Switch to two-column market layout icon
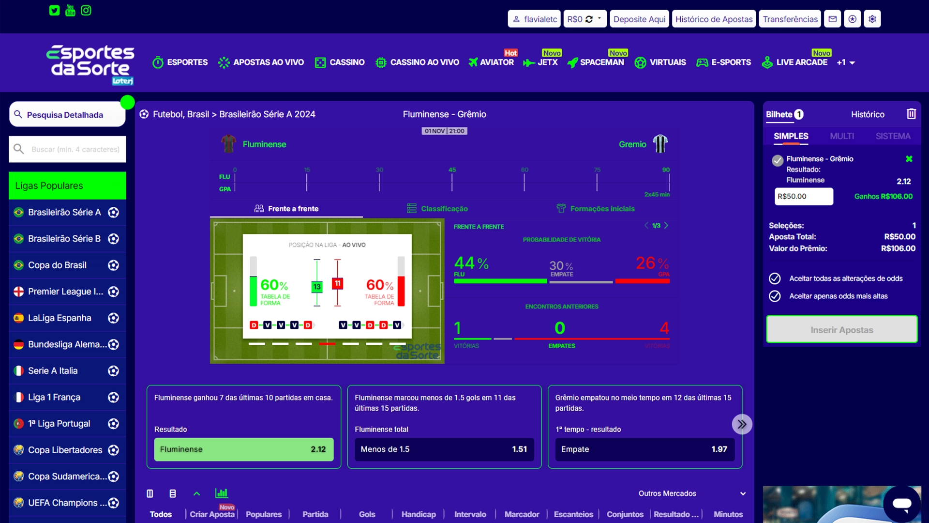The image size is (929, 523). pos(150,493)
